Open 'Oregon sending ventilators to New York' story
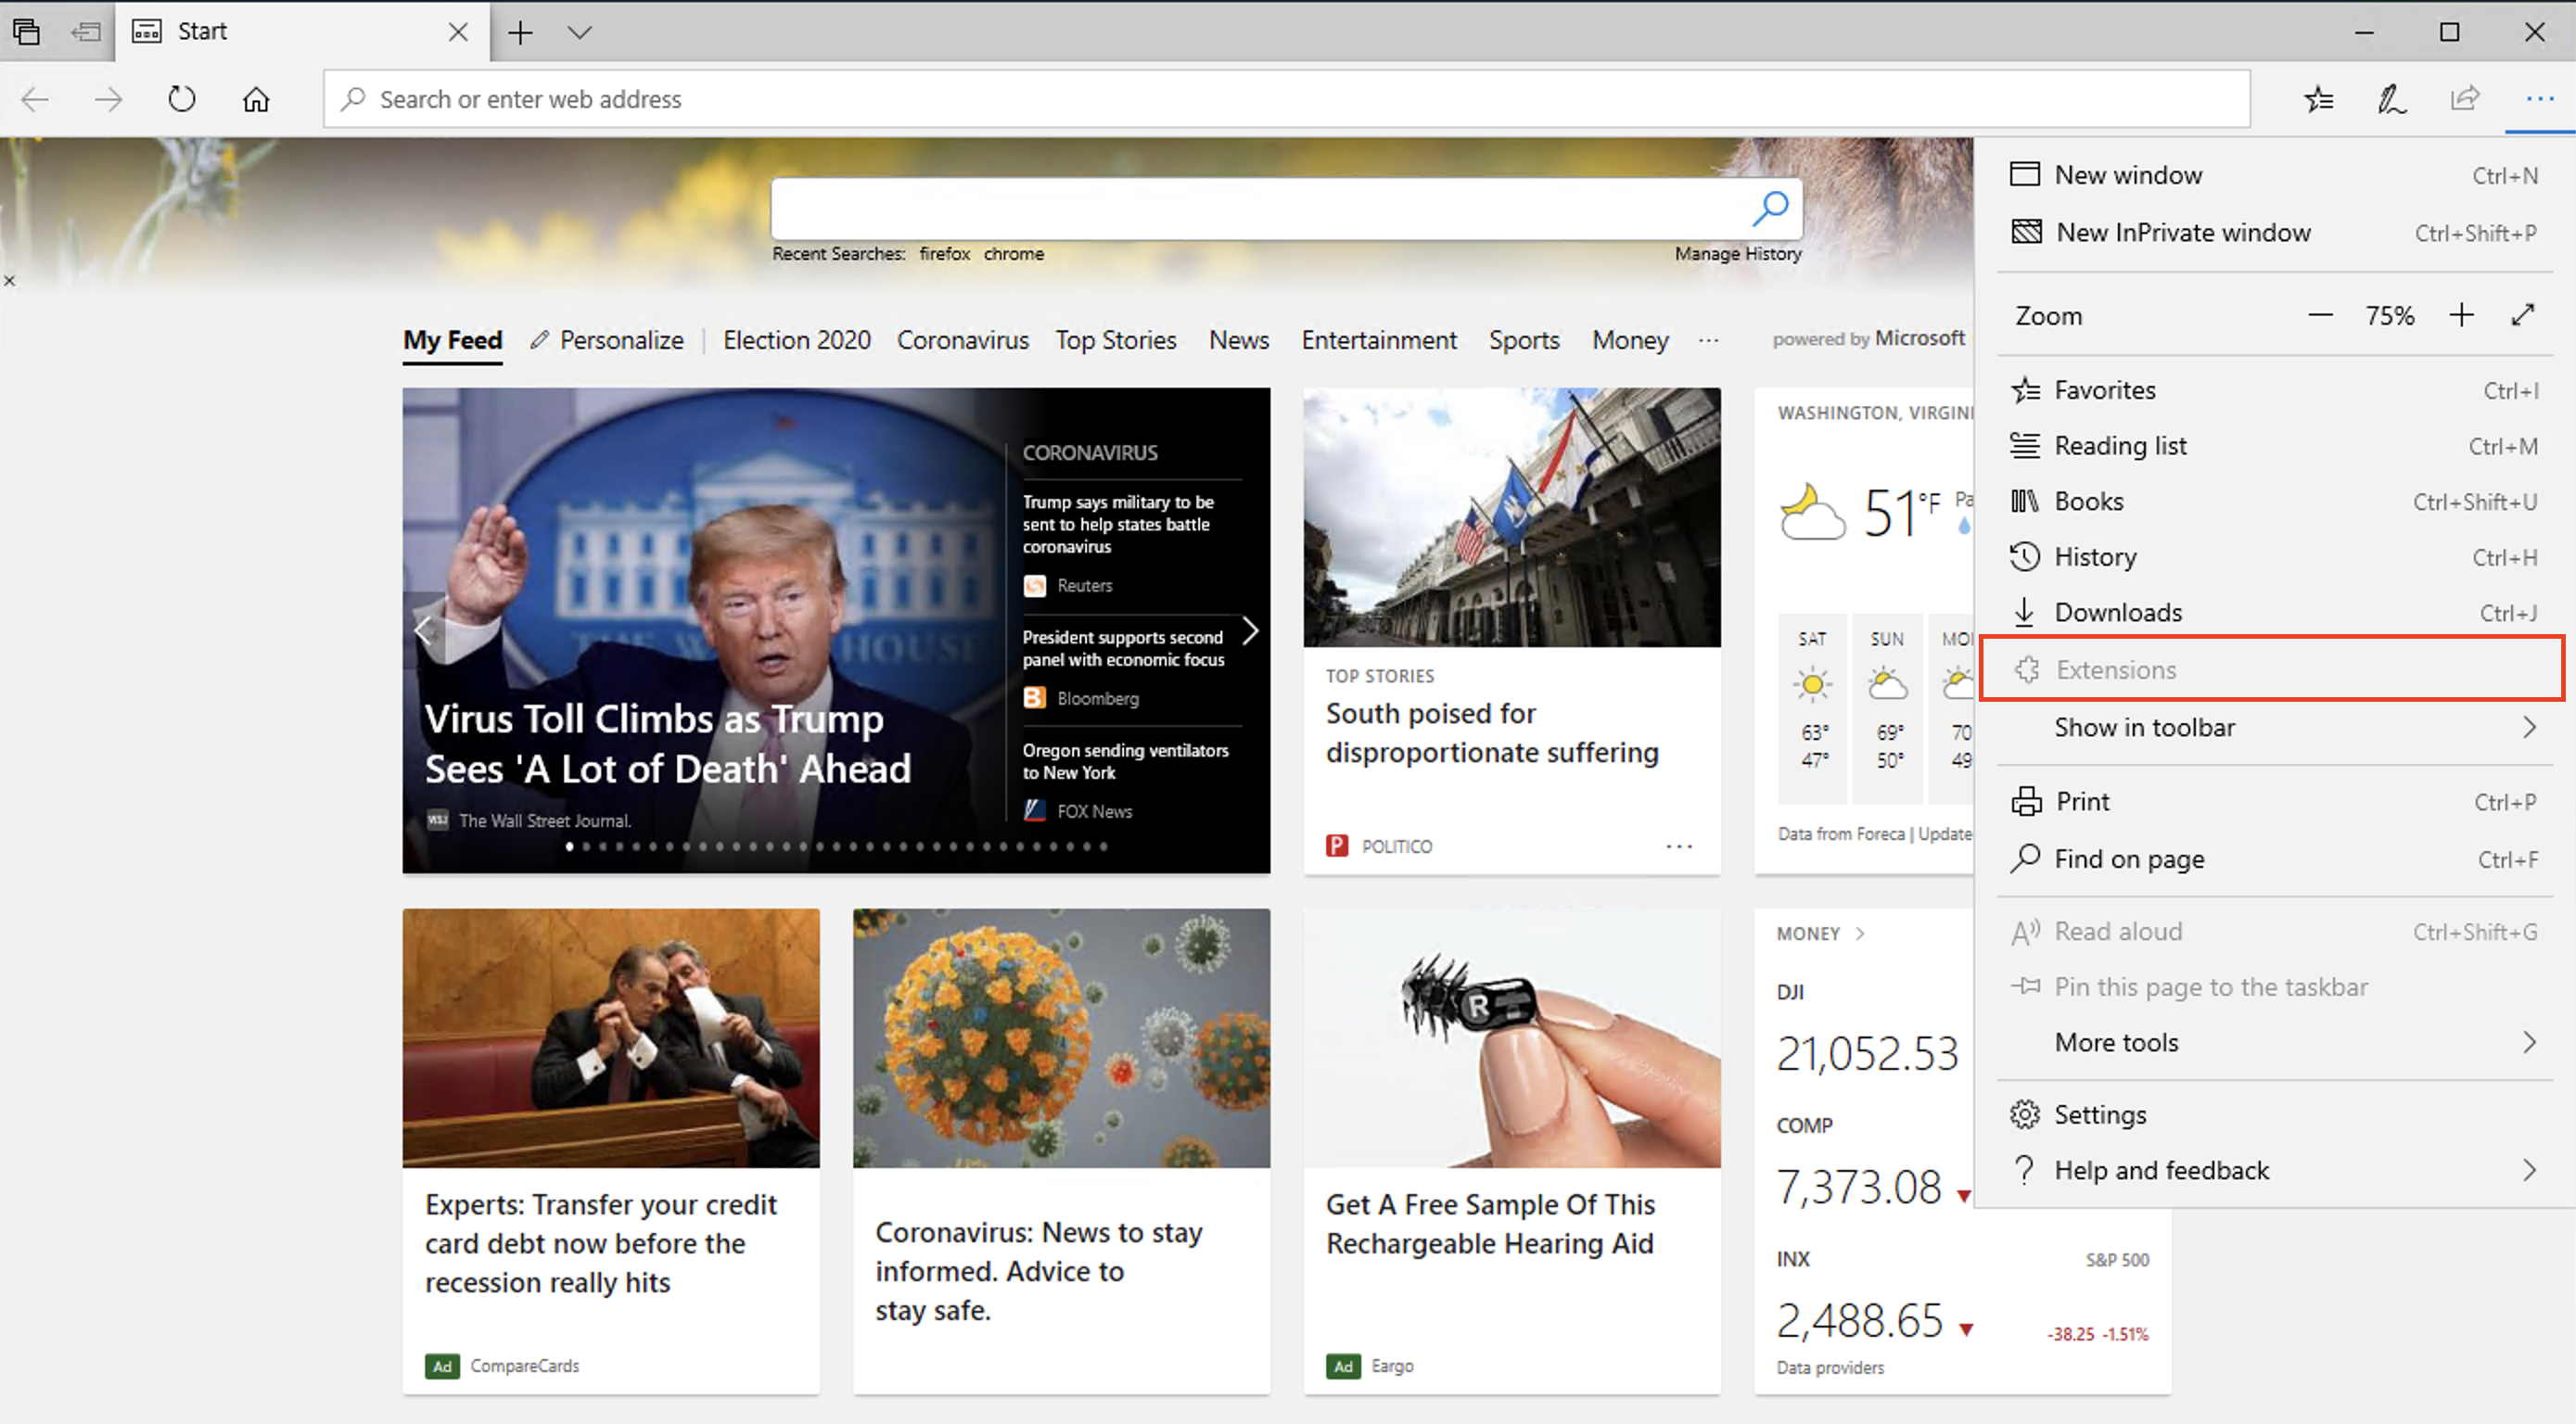 pyautogui.click(x=1125, y=761)
